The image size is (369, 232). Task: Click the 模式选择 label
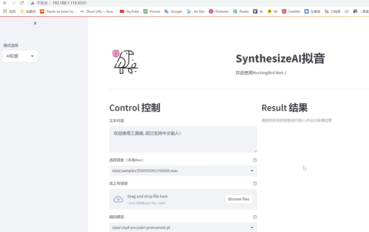11,45
